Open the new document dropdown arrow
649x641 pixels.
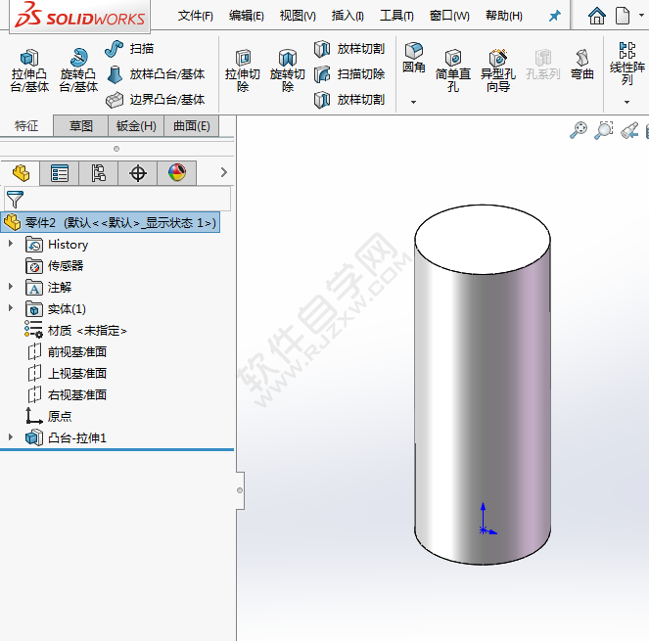(641, 16)
